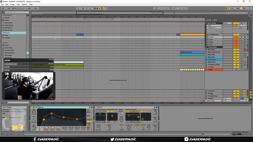
Task: Toggle Reverb Chorus button
Action: point(144,111)
